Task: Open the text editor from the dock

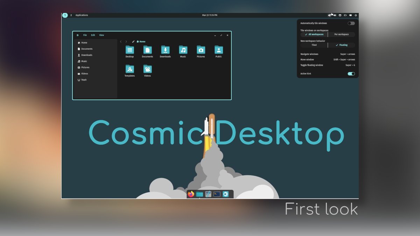Action: [208, 194]
